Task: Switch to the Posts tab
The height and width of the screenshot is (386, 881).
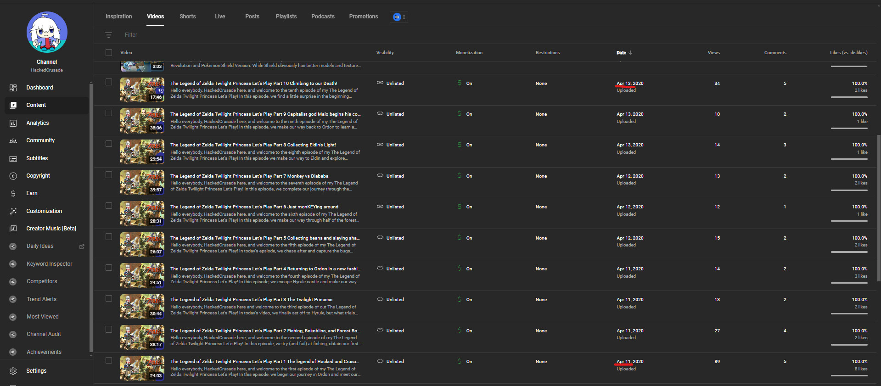Action: [252, 17]
